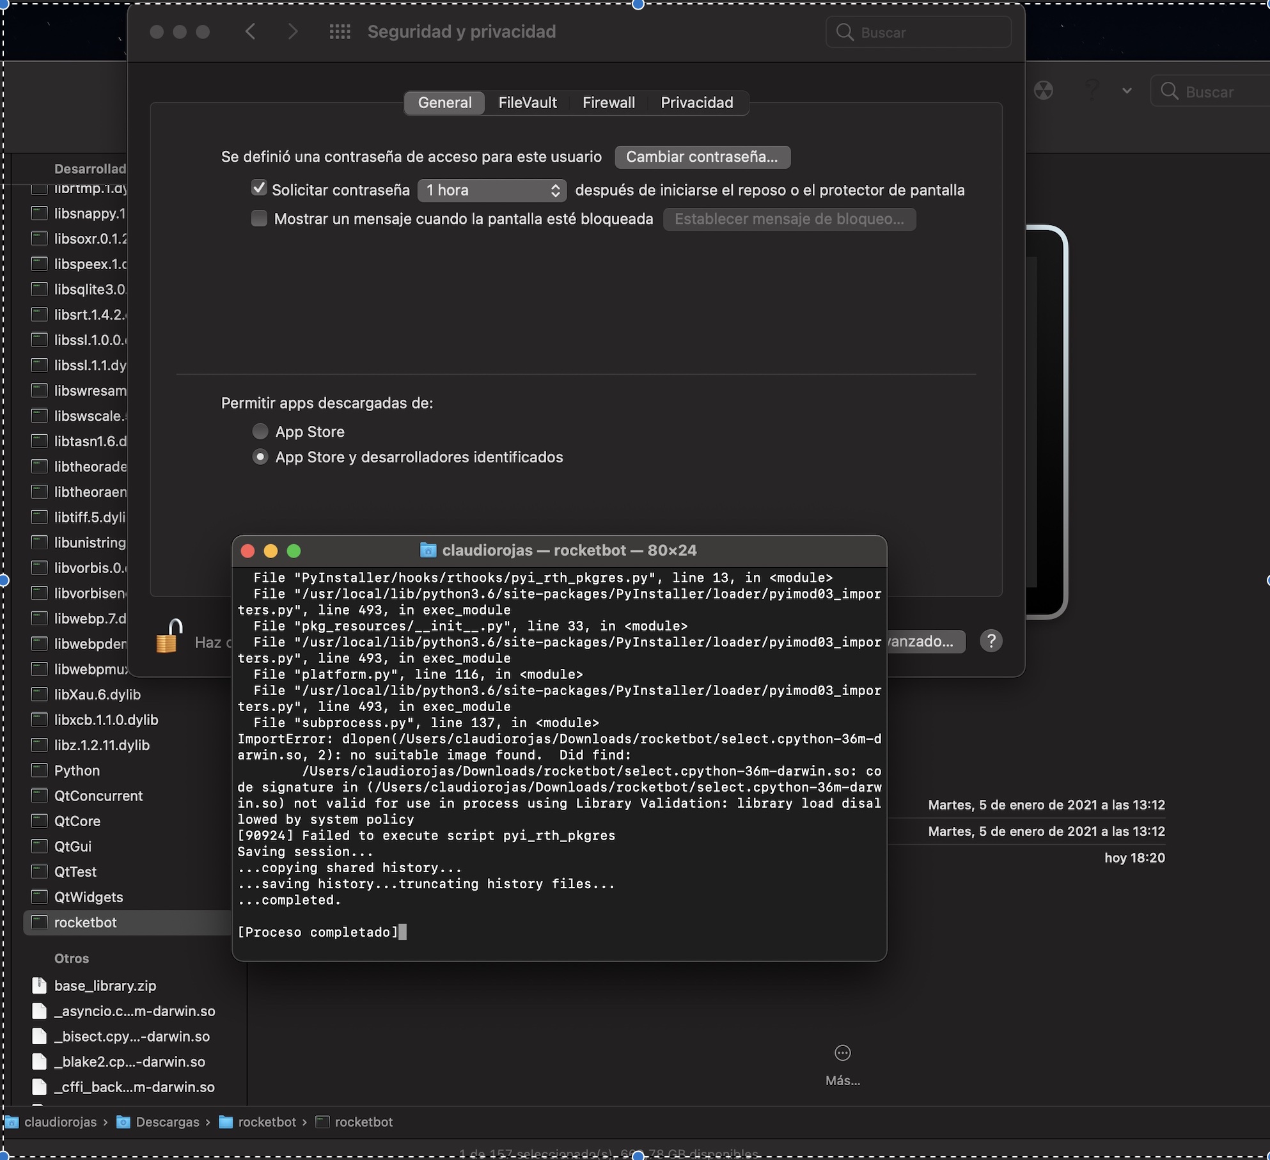The height and width of the screenshot is (1160, 1270).
Task: Select the App Store radio option
Action: click(x=260, y=432)
